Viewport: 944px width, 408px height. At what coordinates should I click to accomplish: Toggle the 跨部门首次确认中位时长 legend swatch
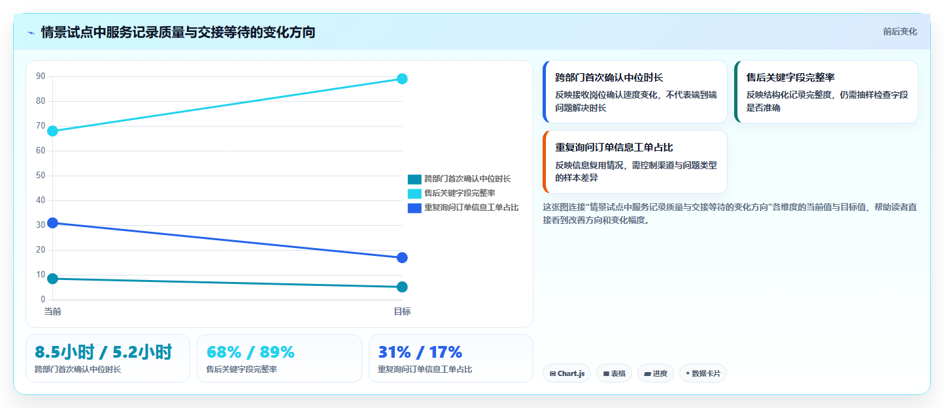[414, 179]
